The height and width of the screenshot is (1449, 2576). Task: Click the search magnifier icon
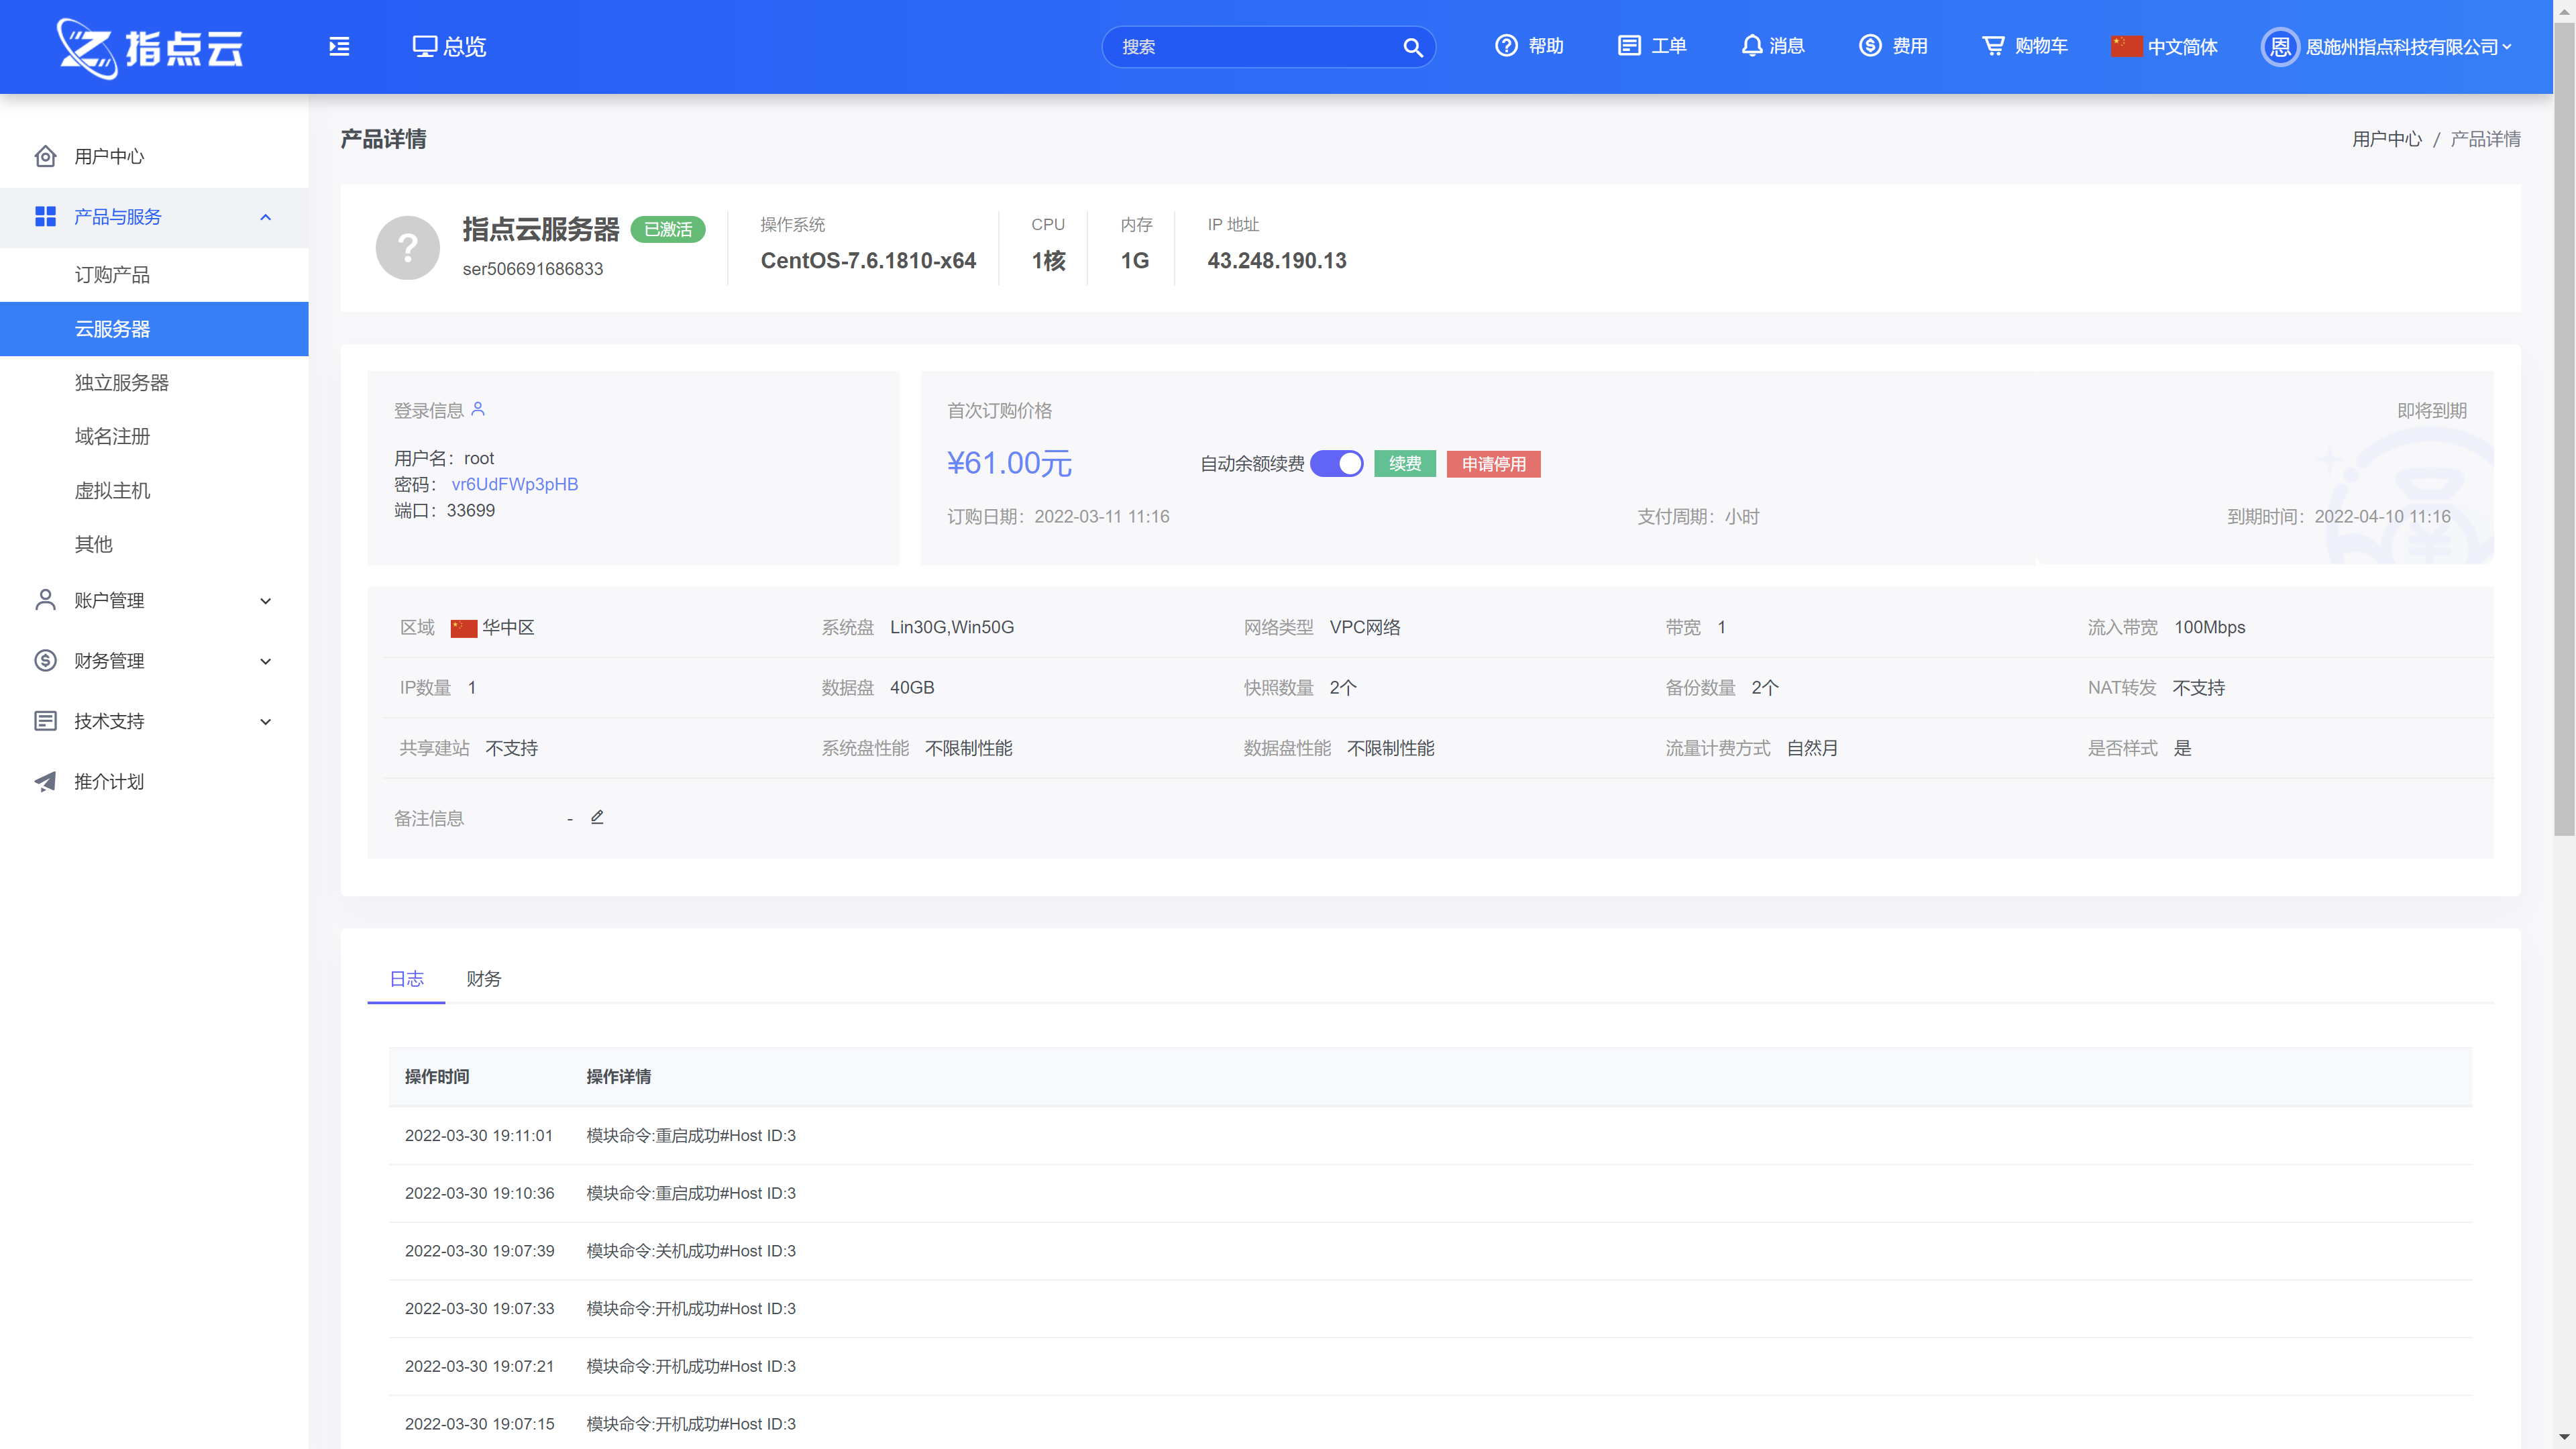coord(1412,47)
